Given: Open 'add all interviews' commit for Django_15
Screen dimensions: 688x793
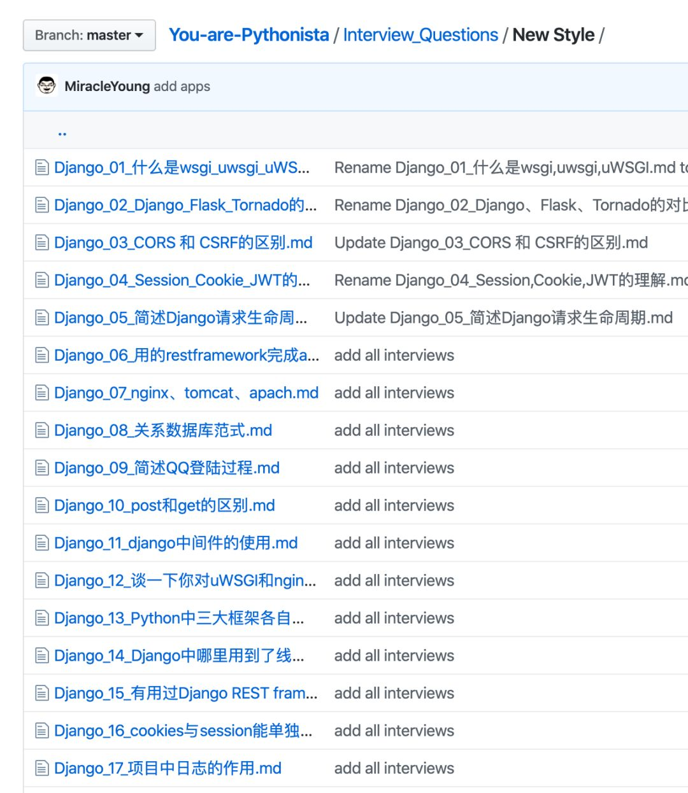Looking at the screenshot, I should (x=394, y=693).
